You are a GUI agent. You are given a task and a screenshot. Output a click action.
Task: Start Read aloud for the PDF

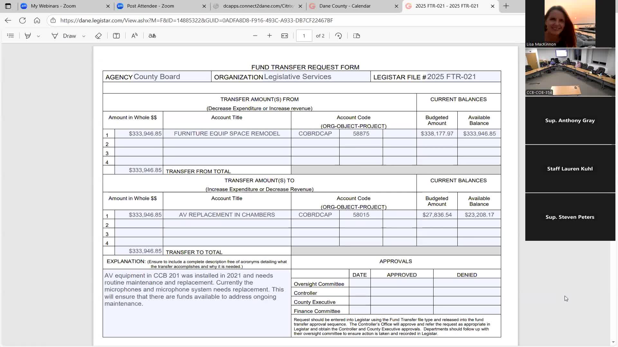click(135, 36)
